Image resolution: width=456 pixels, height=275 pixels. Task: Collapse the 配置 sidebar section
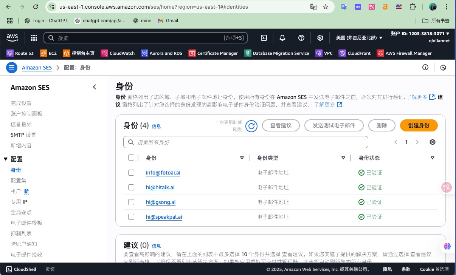(6, 159)
